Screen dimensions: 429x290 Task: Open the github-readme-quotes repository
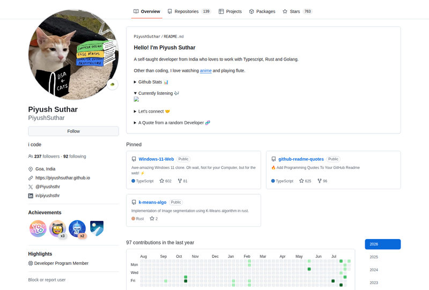[301, 159]
